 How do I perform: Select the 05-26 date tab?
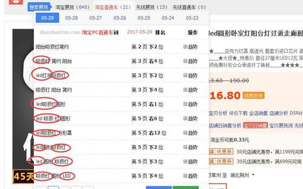click(120, 18)
